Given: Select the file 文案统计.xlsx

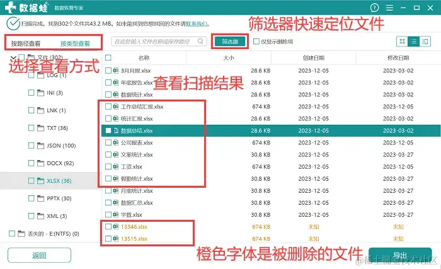Looking at the screenshot, I should 137,154.
